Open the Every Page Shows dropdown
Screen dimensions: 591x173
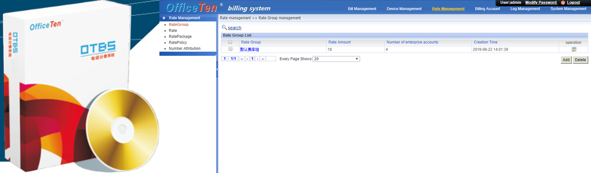(x=336, y=59)
